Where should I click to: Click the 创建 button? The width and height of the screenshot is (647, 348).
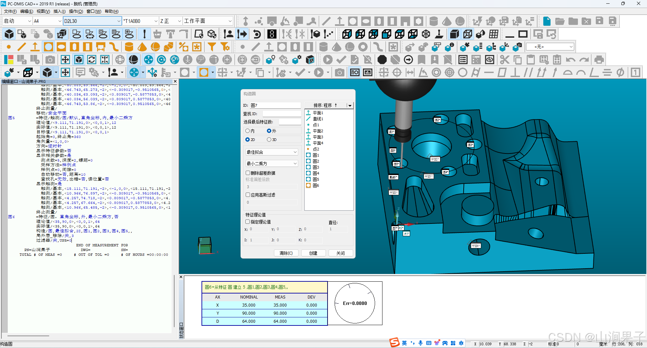point(313,253)
